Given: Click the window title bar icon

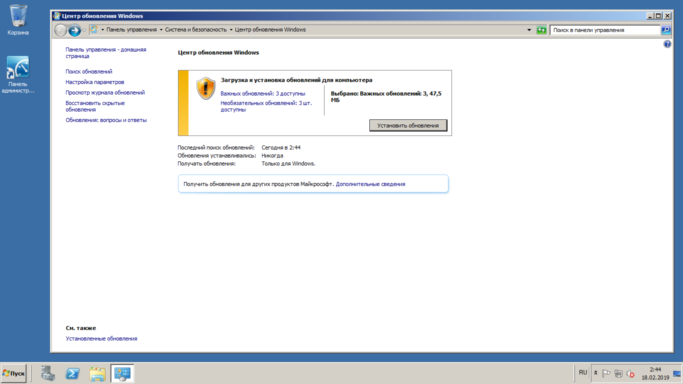Looking at the screenshot, I should point(56,16).
